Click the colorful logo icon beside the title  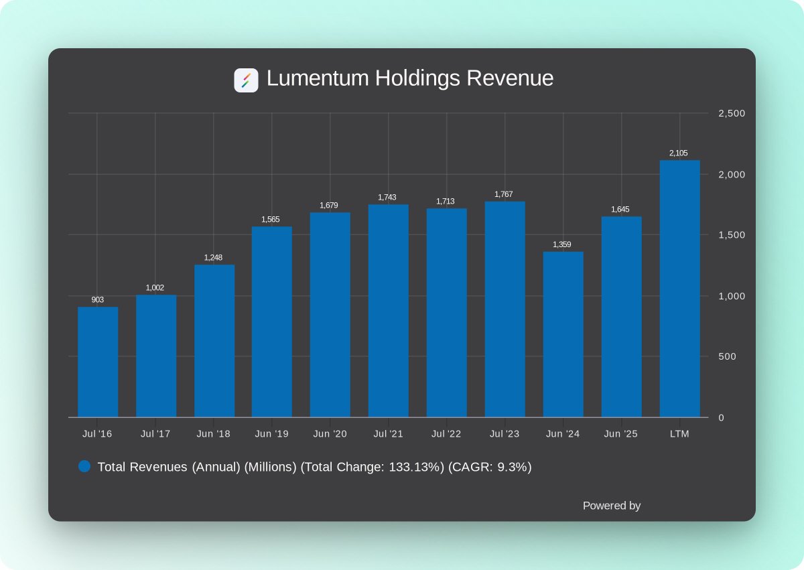click(246, 80)
